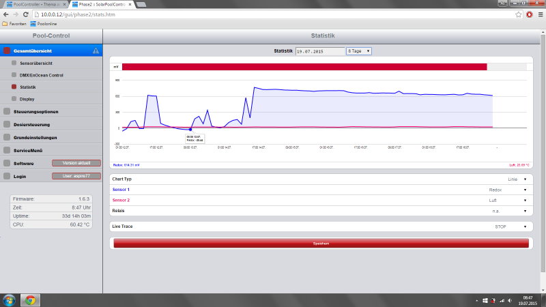Open the Windows Start orb
The height and width of the screenshot is (307, 546).
(x=9, y=300)
